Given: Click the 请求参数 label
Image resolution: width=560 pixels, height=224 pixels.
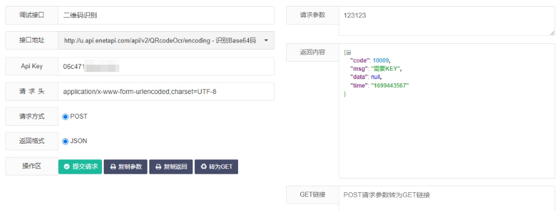Looking at the screenshot, I should click(x=312, y=15).
